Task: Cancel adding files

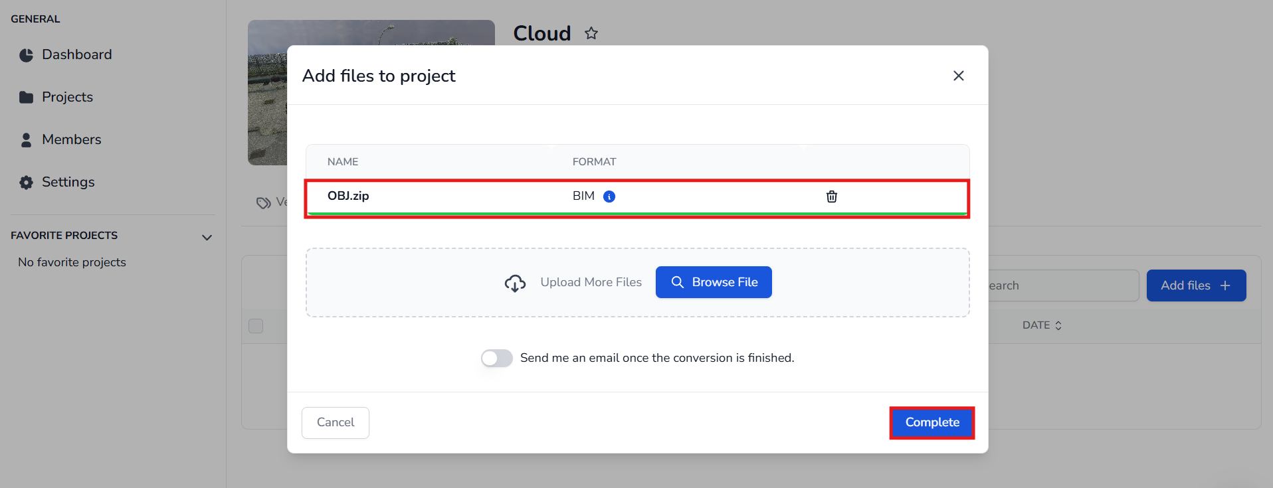Action: [x=336, y=422]
